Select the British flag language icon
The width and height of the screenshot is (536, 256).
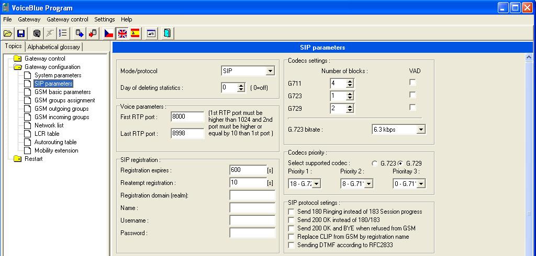pyautogui.click(x=122, y=33)
